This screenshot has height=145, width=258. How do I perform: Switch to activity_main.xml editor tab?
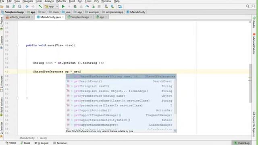[20, 17]
